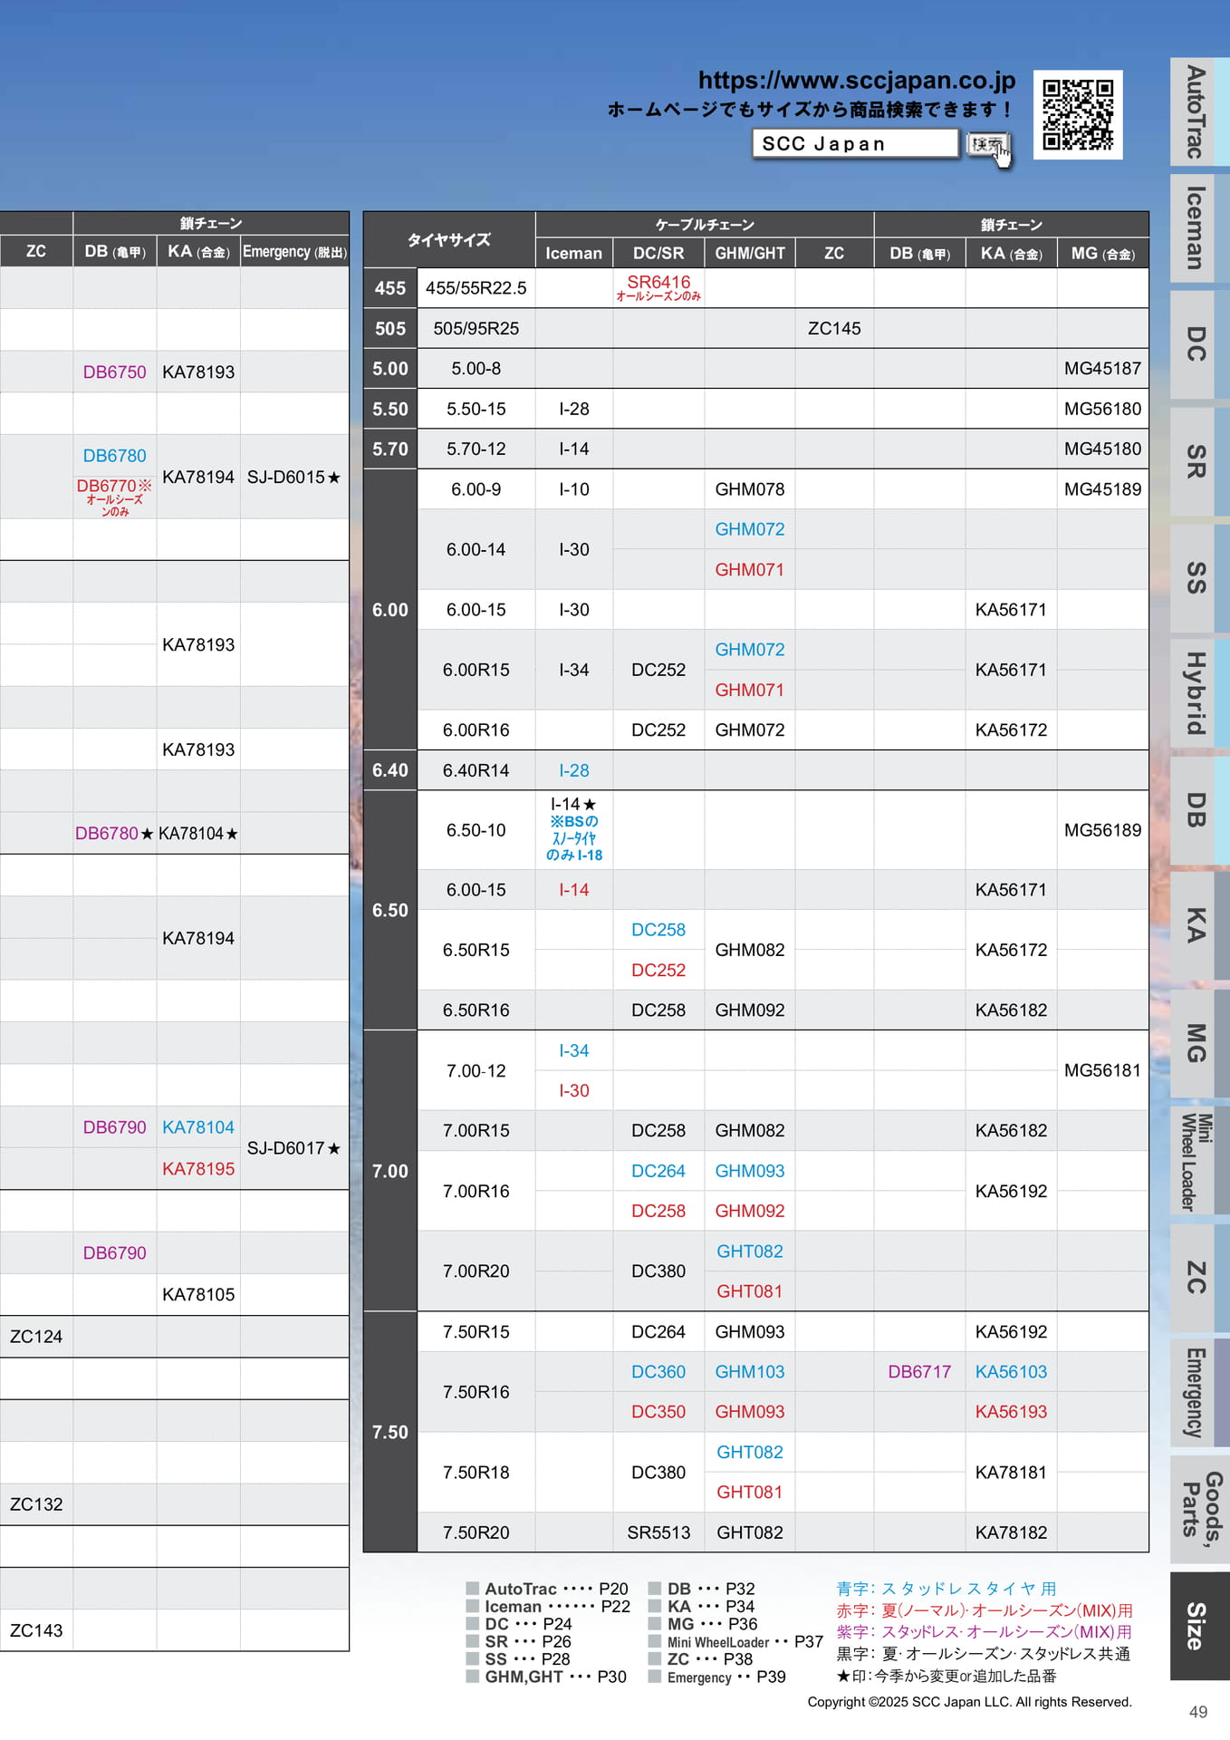Screen dimensions: 1230x1740
Task: Select the GHM078 cell
Action: [750, 489]
